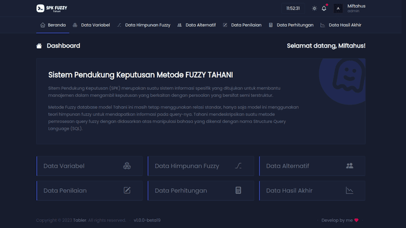This screenshot has height=228, width=406.
Task: Open the Data Hasil Akhir nav tab
Action: tap(341, 25)
